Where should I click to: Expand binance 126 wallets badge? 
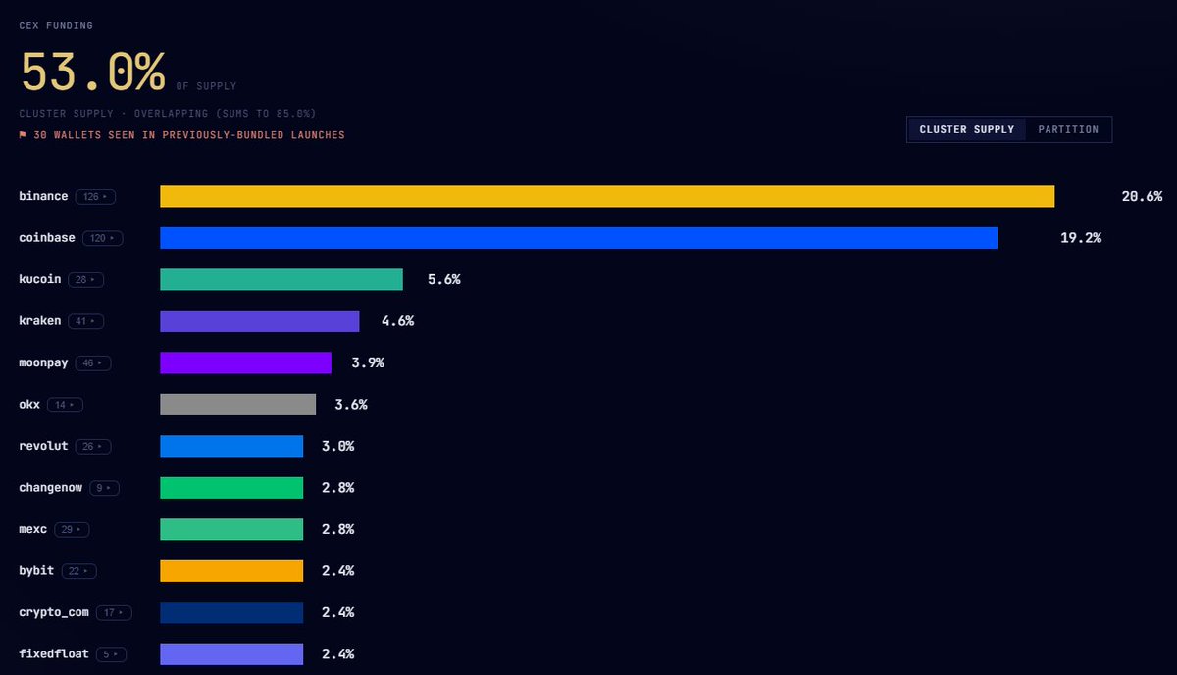click(96, 196)
